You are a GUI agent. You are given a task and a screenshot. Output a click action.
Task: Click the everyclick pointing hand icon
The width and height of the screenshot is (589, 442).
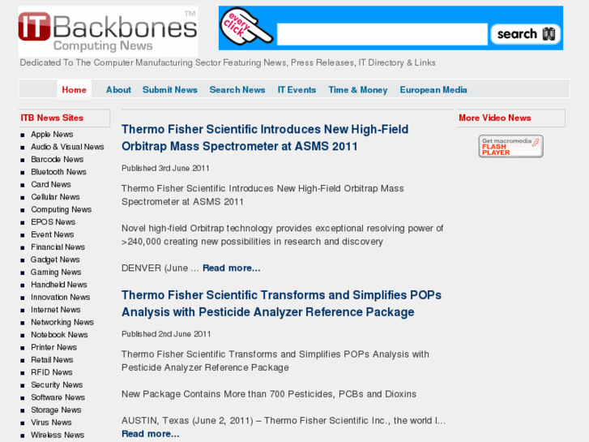point(246,26)
